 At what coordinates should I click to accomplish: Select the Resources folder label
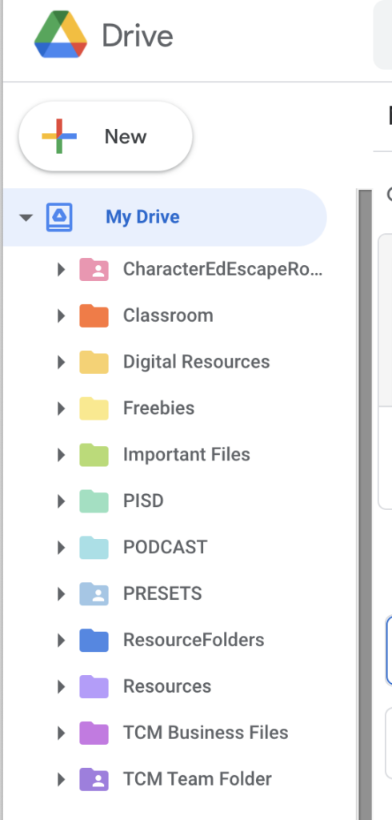pos(167,686)
